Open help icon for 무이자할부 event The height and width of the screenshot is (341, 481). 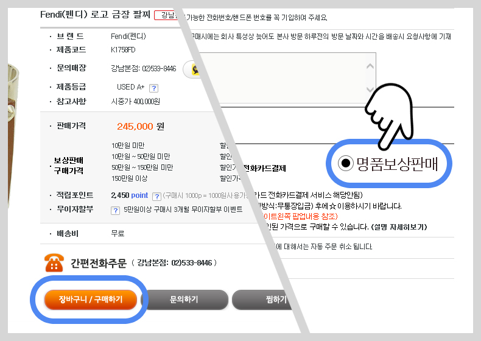pos(115,211)
